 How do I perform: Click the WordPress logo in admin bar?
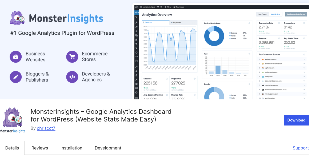[x=136, y=7]
